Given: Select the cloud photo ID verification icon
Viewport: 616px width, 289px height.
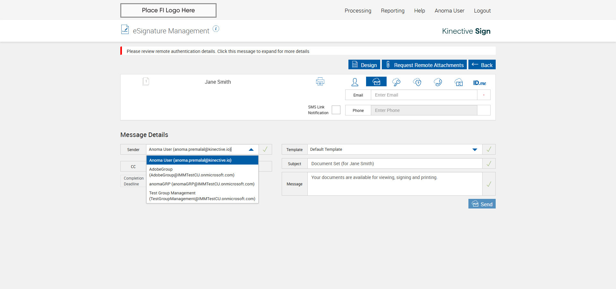Looking at the screenshot, I should click(x=459, y=82).
